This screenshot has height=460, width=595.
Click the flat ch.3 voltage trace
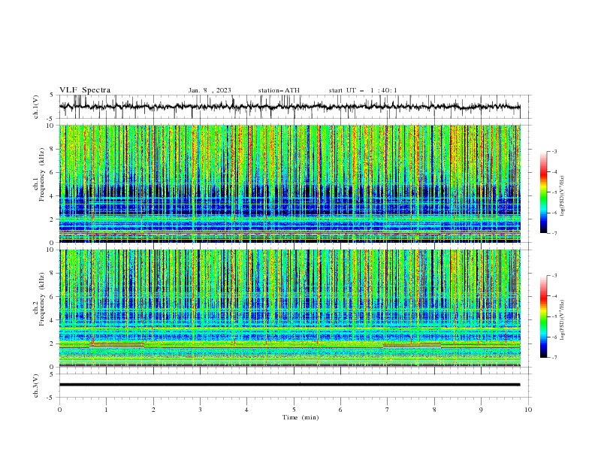click(x=289, y=385)
